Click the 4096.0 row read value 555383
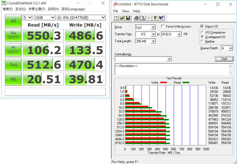This screenshot has height=164, width=237. (226, 139)
